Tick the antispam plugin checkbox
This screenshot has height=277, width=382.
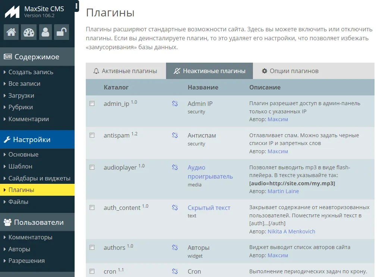pyautogui.click(x=92, y=135)
